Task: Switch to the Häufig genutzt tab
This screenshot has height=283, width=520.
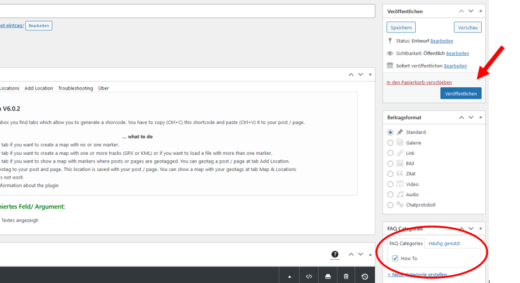Action: [x=444, y=243]
